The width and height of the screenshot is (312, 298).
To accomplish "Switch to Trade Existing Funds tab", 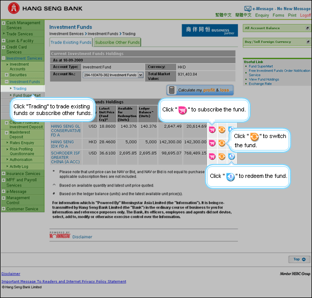I will pos(71,42).
